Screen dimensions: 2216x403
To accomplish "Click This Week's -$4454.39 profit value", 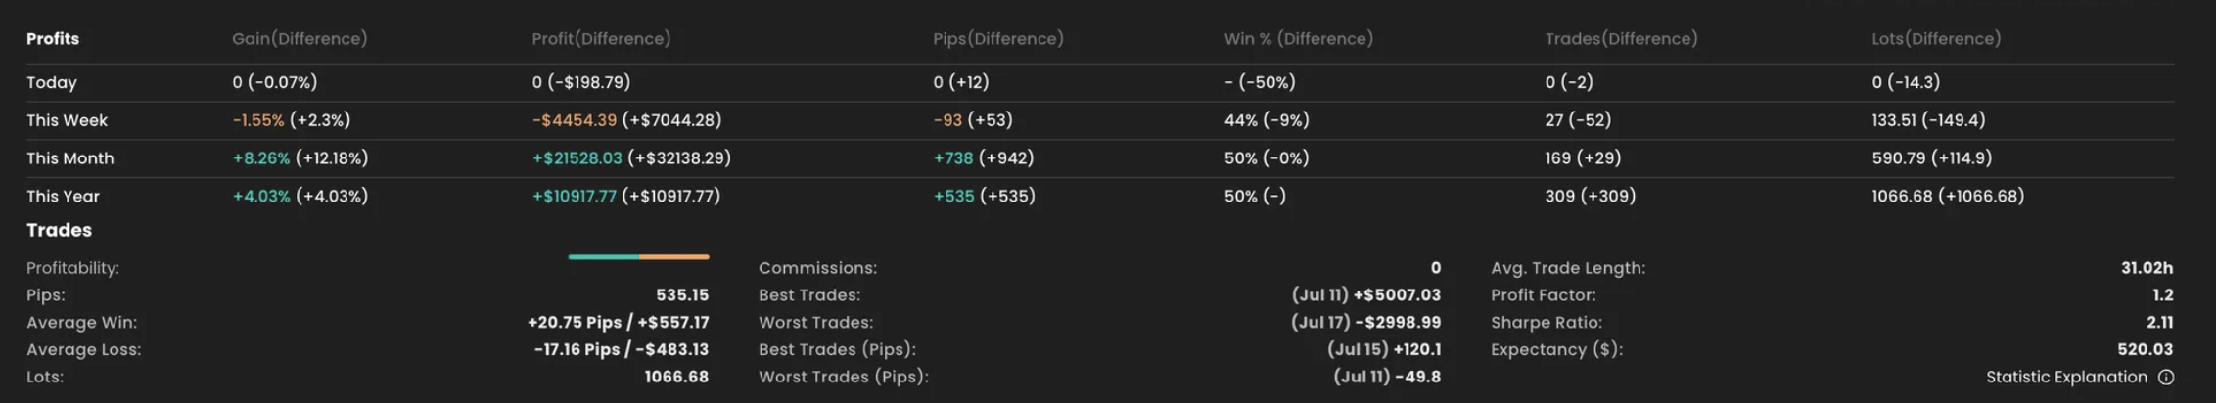I will 575,121.
